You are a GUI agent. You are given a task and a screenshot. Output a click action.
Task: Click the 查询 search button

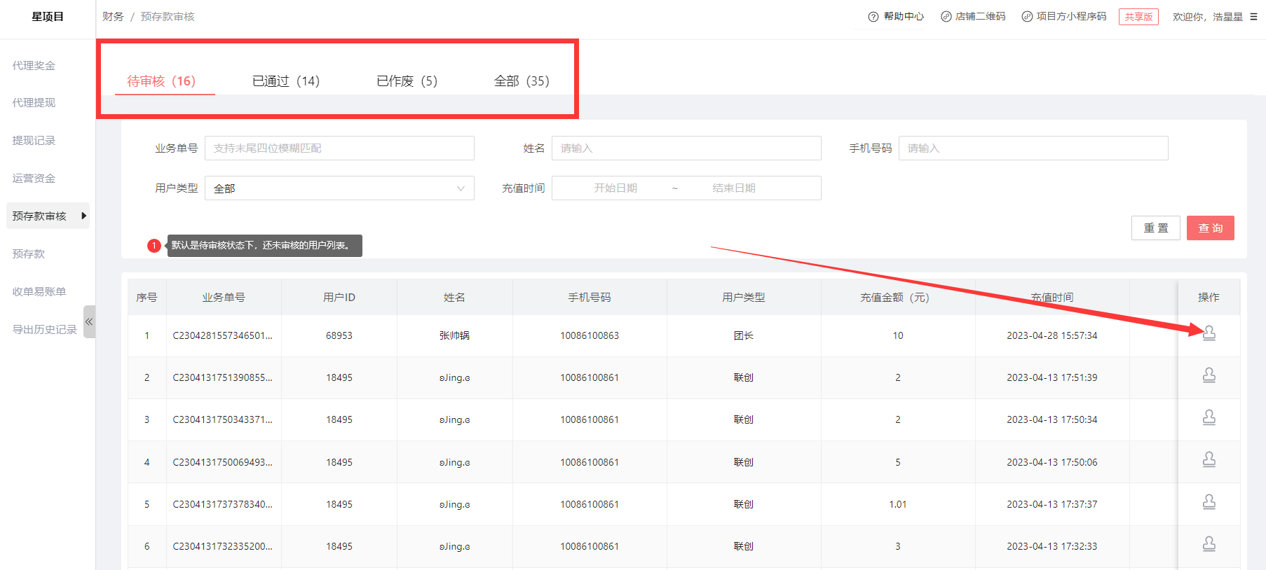[x=1210, y=228]
